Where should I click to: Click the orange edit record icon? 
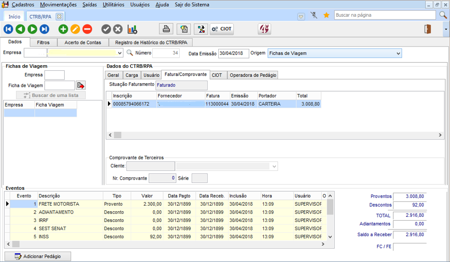(75, 29)
